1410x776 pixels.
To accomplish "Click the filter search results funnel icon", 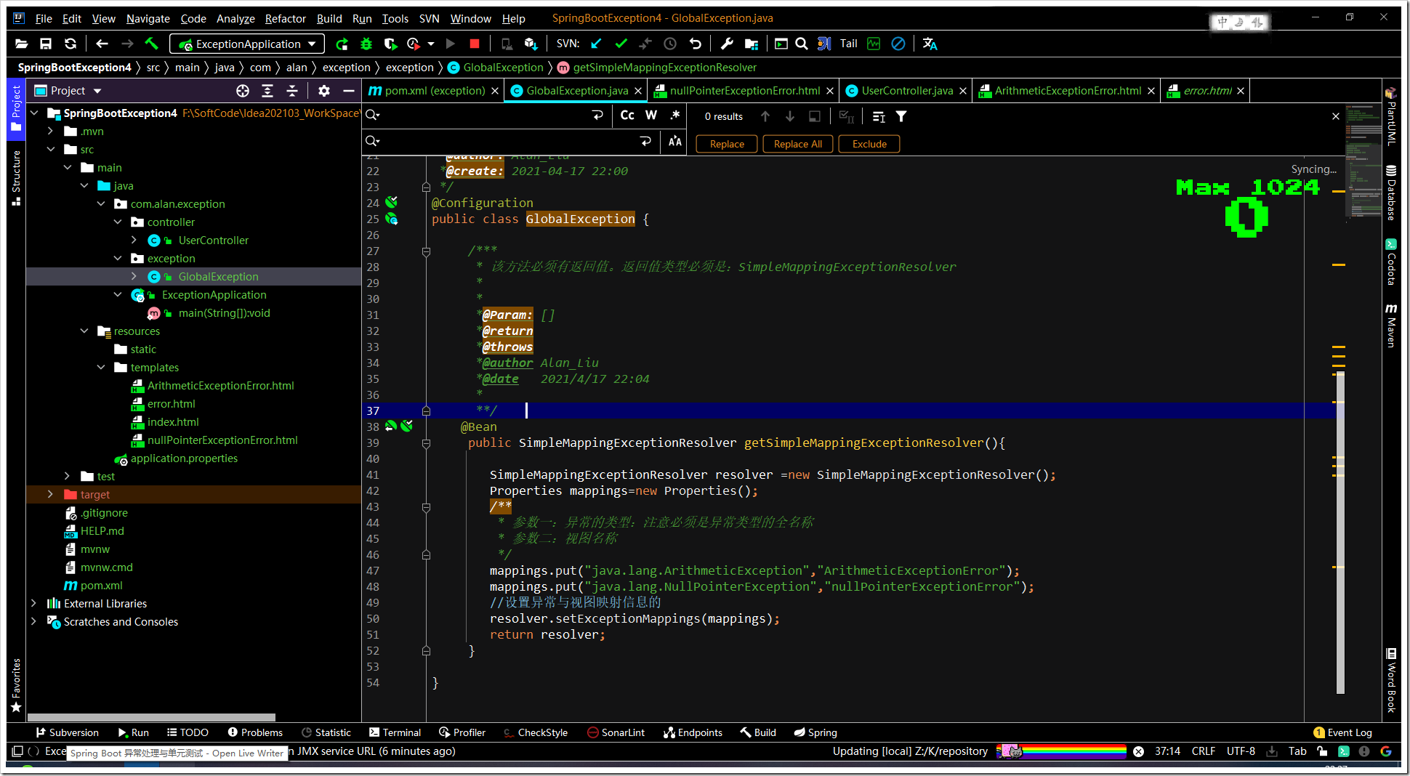I will click(901, 116).
